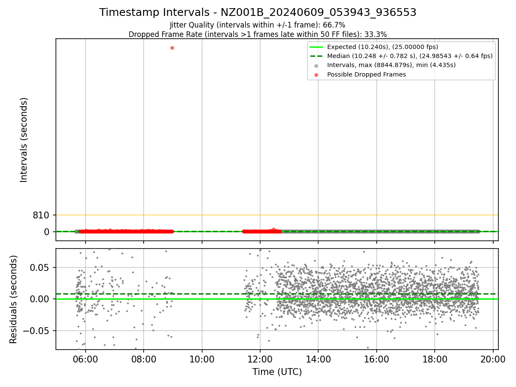Click the "Possible Dropped Frames" legend entry
The height and width of the screenshot is (387, 516).
pos(366,74)
